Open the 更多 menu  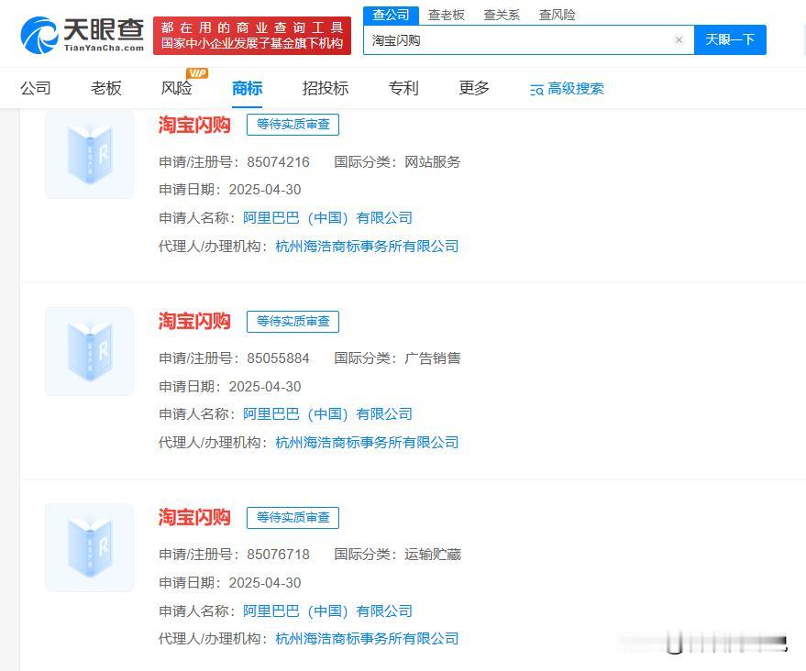point(474,88)
